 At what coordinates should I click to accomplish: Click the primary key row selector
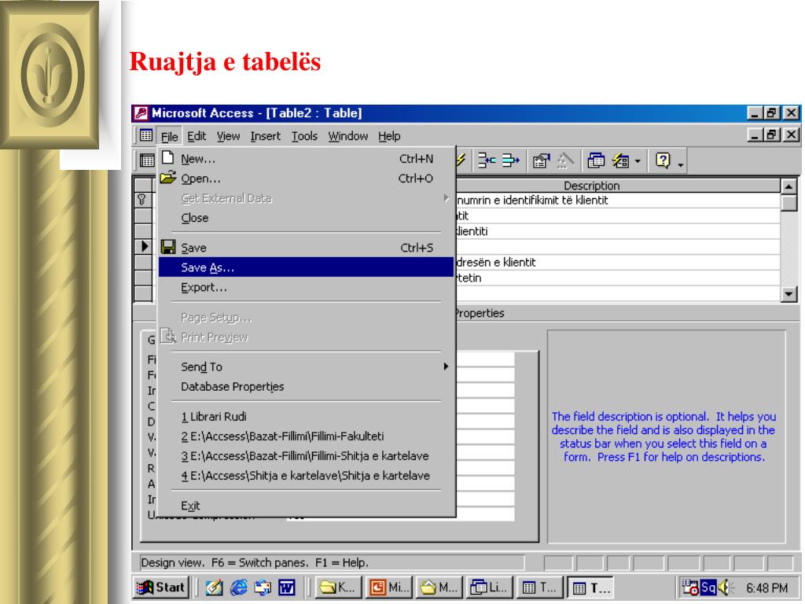pos(143,200)
